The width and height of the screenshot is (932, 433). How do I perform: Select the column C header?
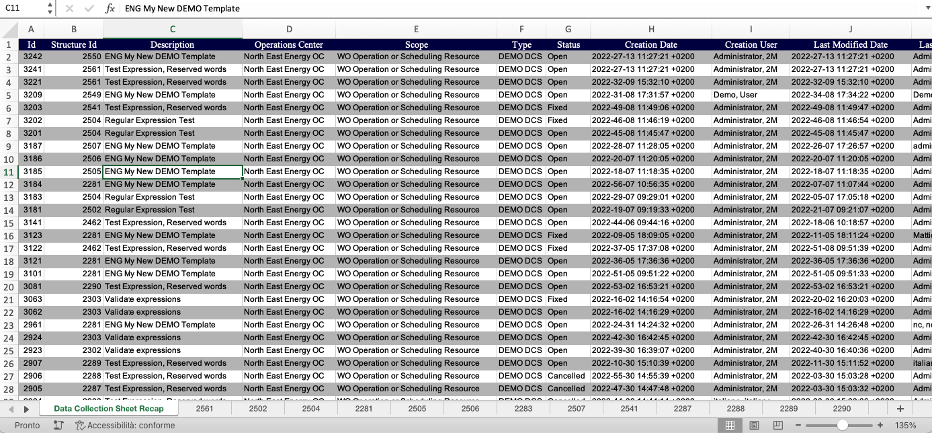point(173,29)
